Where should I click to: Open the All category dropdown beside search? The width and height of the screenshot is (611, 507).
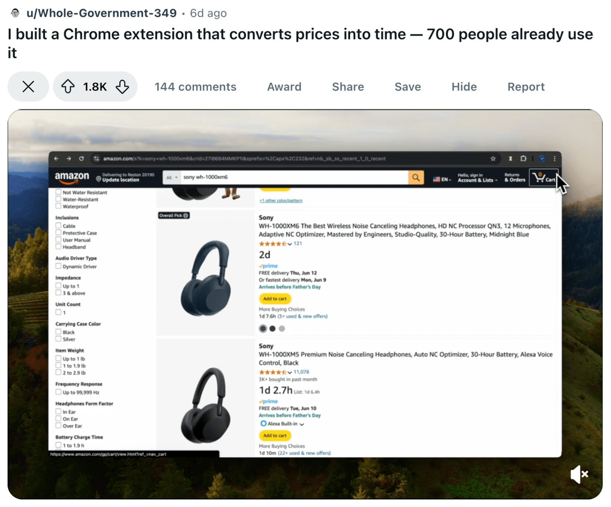(171, 177)
